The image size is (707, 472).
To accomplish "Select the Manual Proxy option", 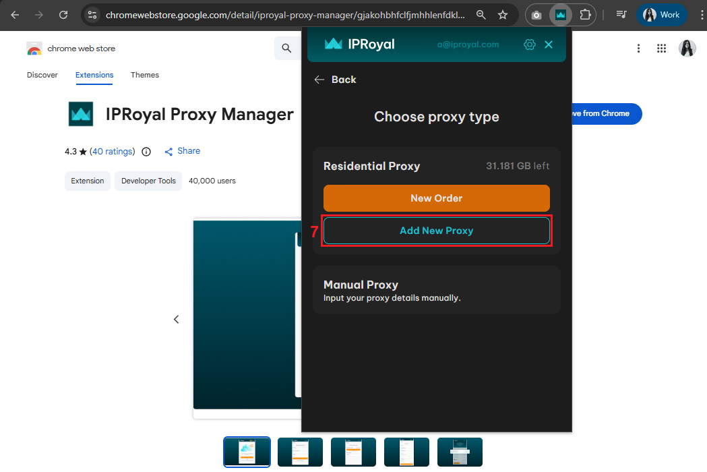I will tap(437, 290).
